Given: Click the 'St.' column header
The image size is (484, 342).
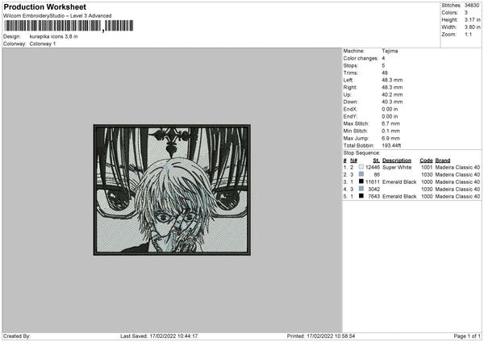Looking at the screenshot, I should 376,161.
